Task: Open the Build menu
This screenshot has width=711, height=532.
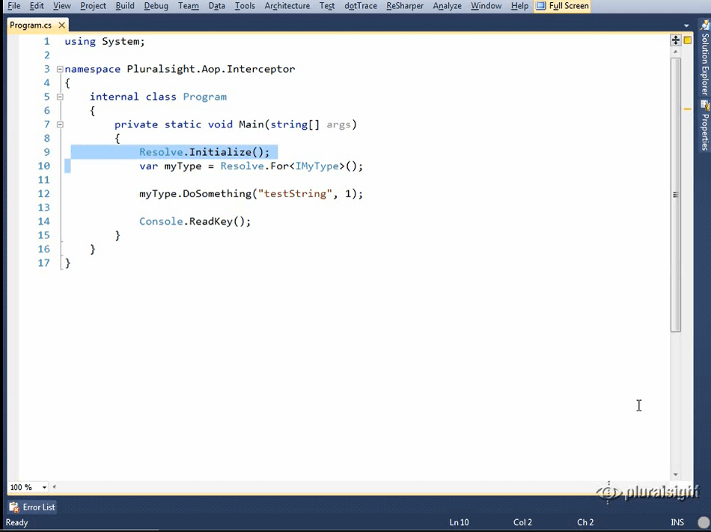Action: pos(125,6)
